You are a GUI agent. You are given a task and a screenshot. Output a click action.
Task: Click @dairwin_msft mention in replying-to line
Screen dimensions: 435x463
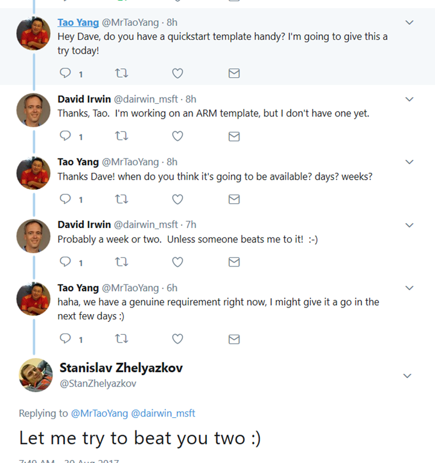pyautogui.click(x=163, y=414)
